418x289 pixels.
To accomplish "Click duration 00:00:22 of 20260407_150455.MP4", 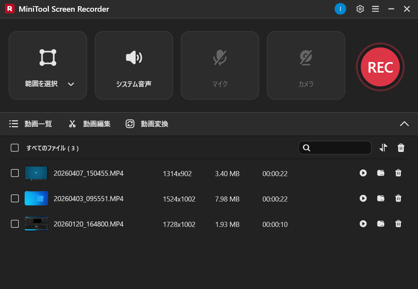I will (x=275, y=174).
